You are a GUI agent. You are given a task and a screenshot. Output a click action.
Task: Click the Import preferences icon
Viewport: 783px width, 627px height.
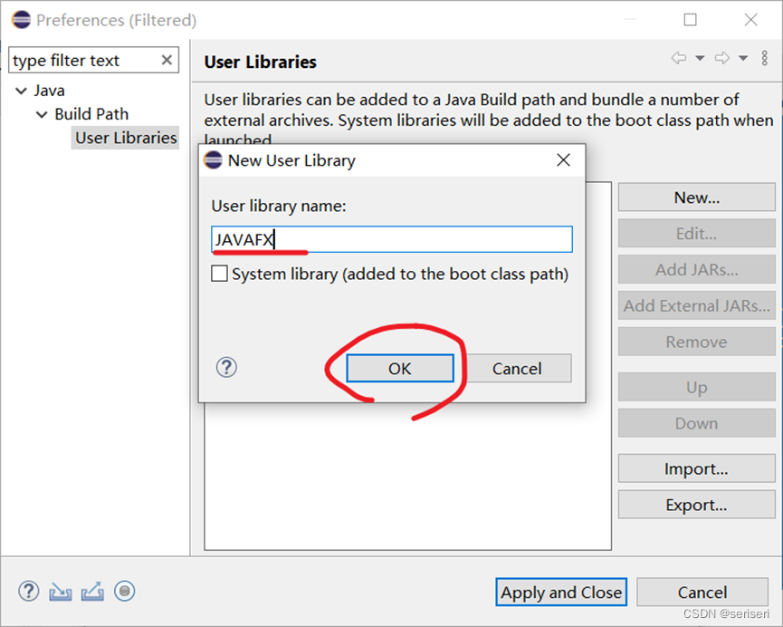point(61,592)
